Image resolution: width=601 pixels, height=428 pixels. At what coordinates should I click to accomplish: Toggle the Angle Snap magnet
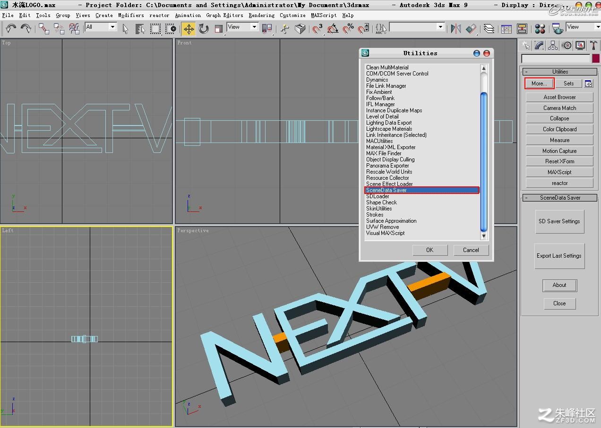(333, 29)
